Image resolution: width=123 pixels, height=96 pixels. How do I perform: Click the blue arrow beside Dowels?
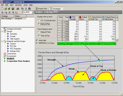(8, 36)
